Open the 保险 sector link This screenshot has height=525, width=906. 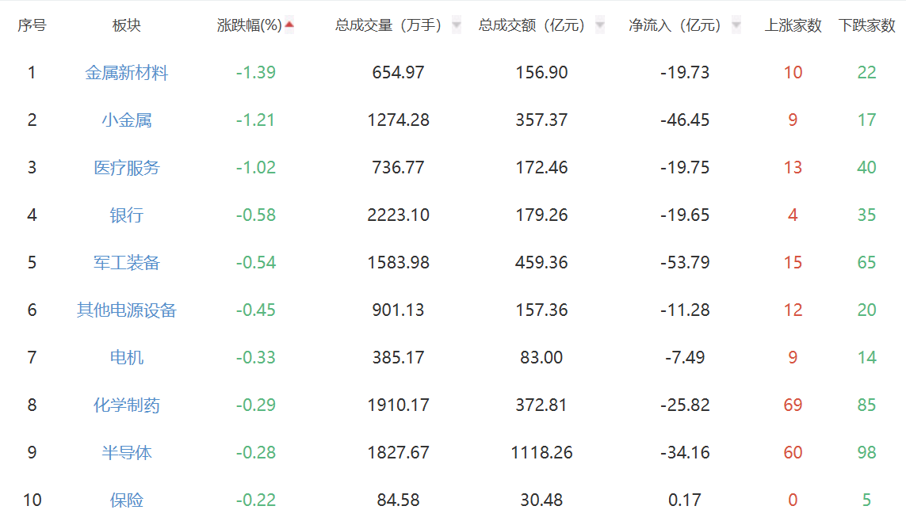127,500
